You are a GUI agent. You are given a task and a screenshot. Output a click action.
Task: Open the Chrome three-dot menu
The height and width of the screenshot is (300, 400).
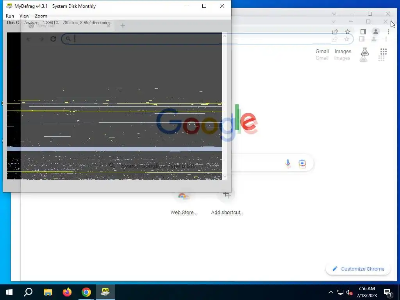tap(388, 32)
